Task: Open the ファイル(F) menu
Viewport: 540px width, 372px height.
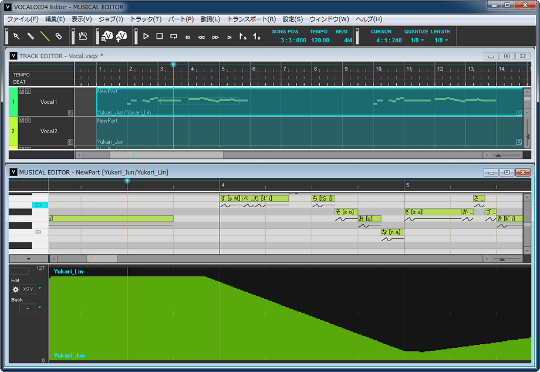Action: [x=23, y=19]
